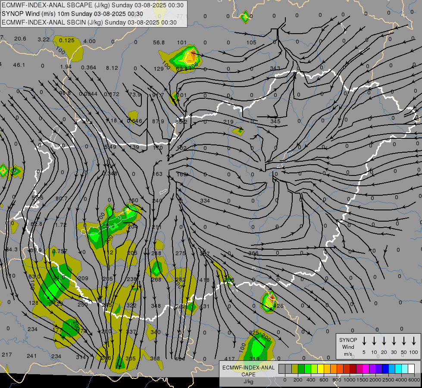The width and height of the screenshot is (422, 388).
Task: Pick the olive swatch in CAPE legend
Action: pos(295,369)
